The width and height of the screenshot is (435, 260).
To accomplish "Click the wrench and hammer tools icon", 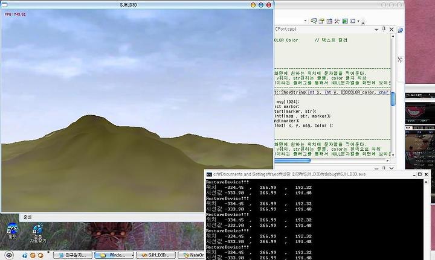I will pyautogui.click(x=337, y=21).
